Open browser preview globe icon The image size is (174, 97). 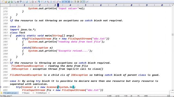[x=72, y=2]
